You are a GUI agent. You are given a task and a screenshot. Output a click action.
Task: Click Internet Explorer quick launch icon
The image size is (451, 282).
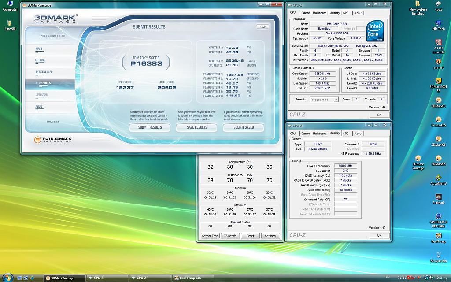click(32, 278)
